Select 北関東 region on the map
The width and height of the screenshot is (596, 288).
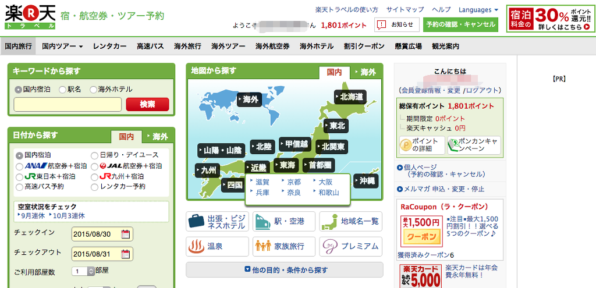click(x=332, y=146)
